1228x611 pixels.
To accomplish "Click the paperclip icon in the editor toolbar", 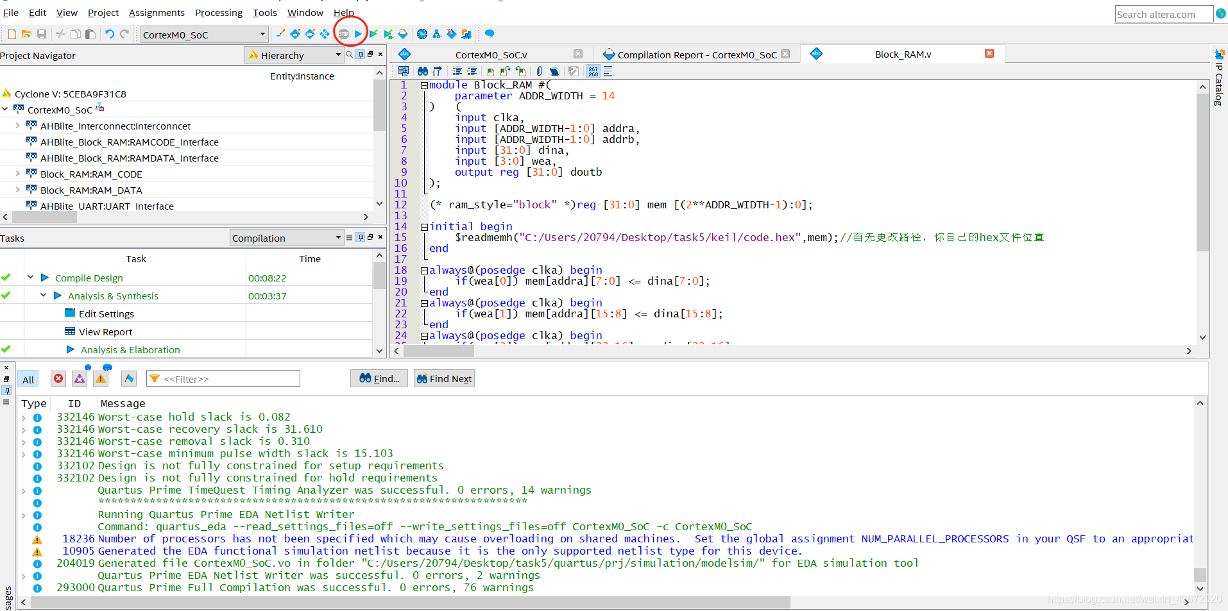I will (x=539, y=71).
